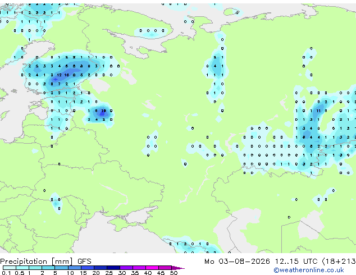Click the legend label '0.1'
The height and width of the screenshot is (275, 356).
tap(6, 273)
